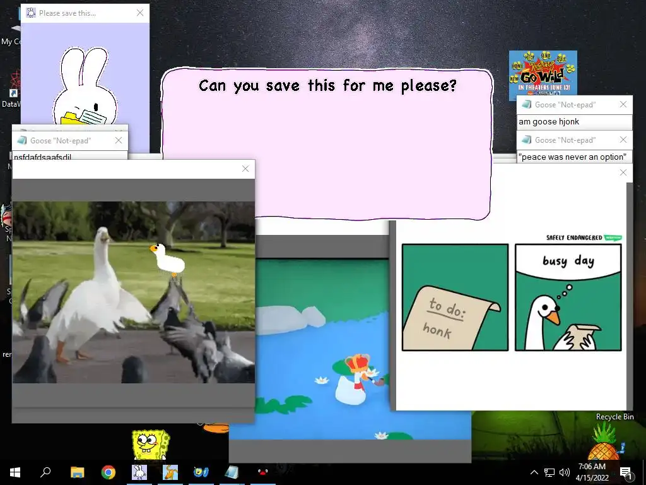Screen dimensions: 646x485
Task: Switch to the orange goose-feet app on taskbar
Action: point(170,472)
